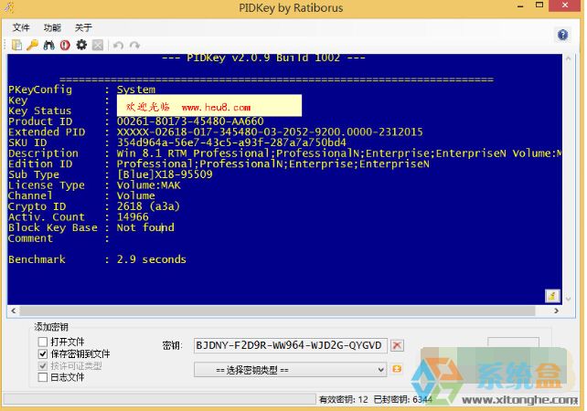Enable the 日志文件 checkbox
This screenshot has height=411, width=587.
(43, 377)
